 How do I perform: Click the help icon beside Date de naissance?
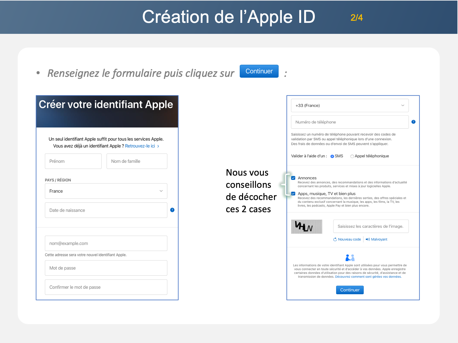(x=172, y=210)
